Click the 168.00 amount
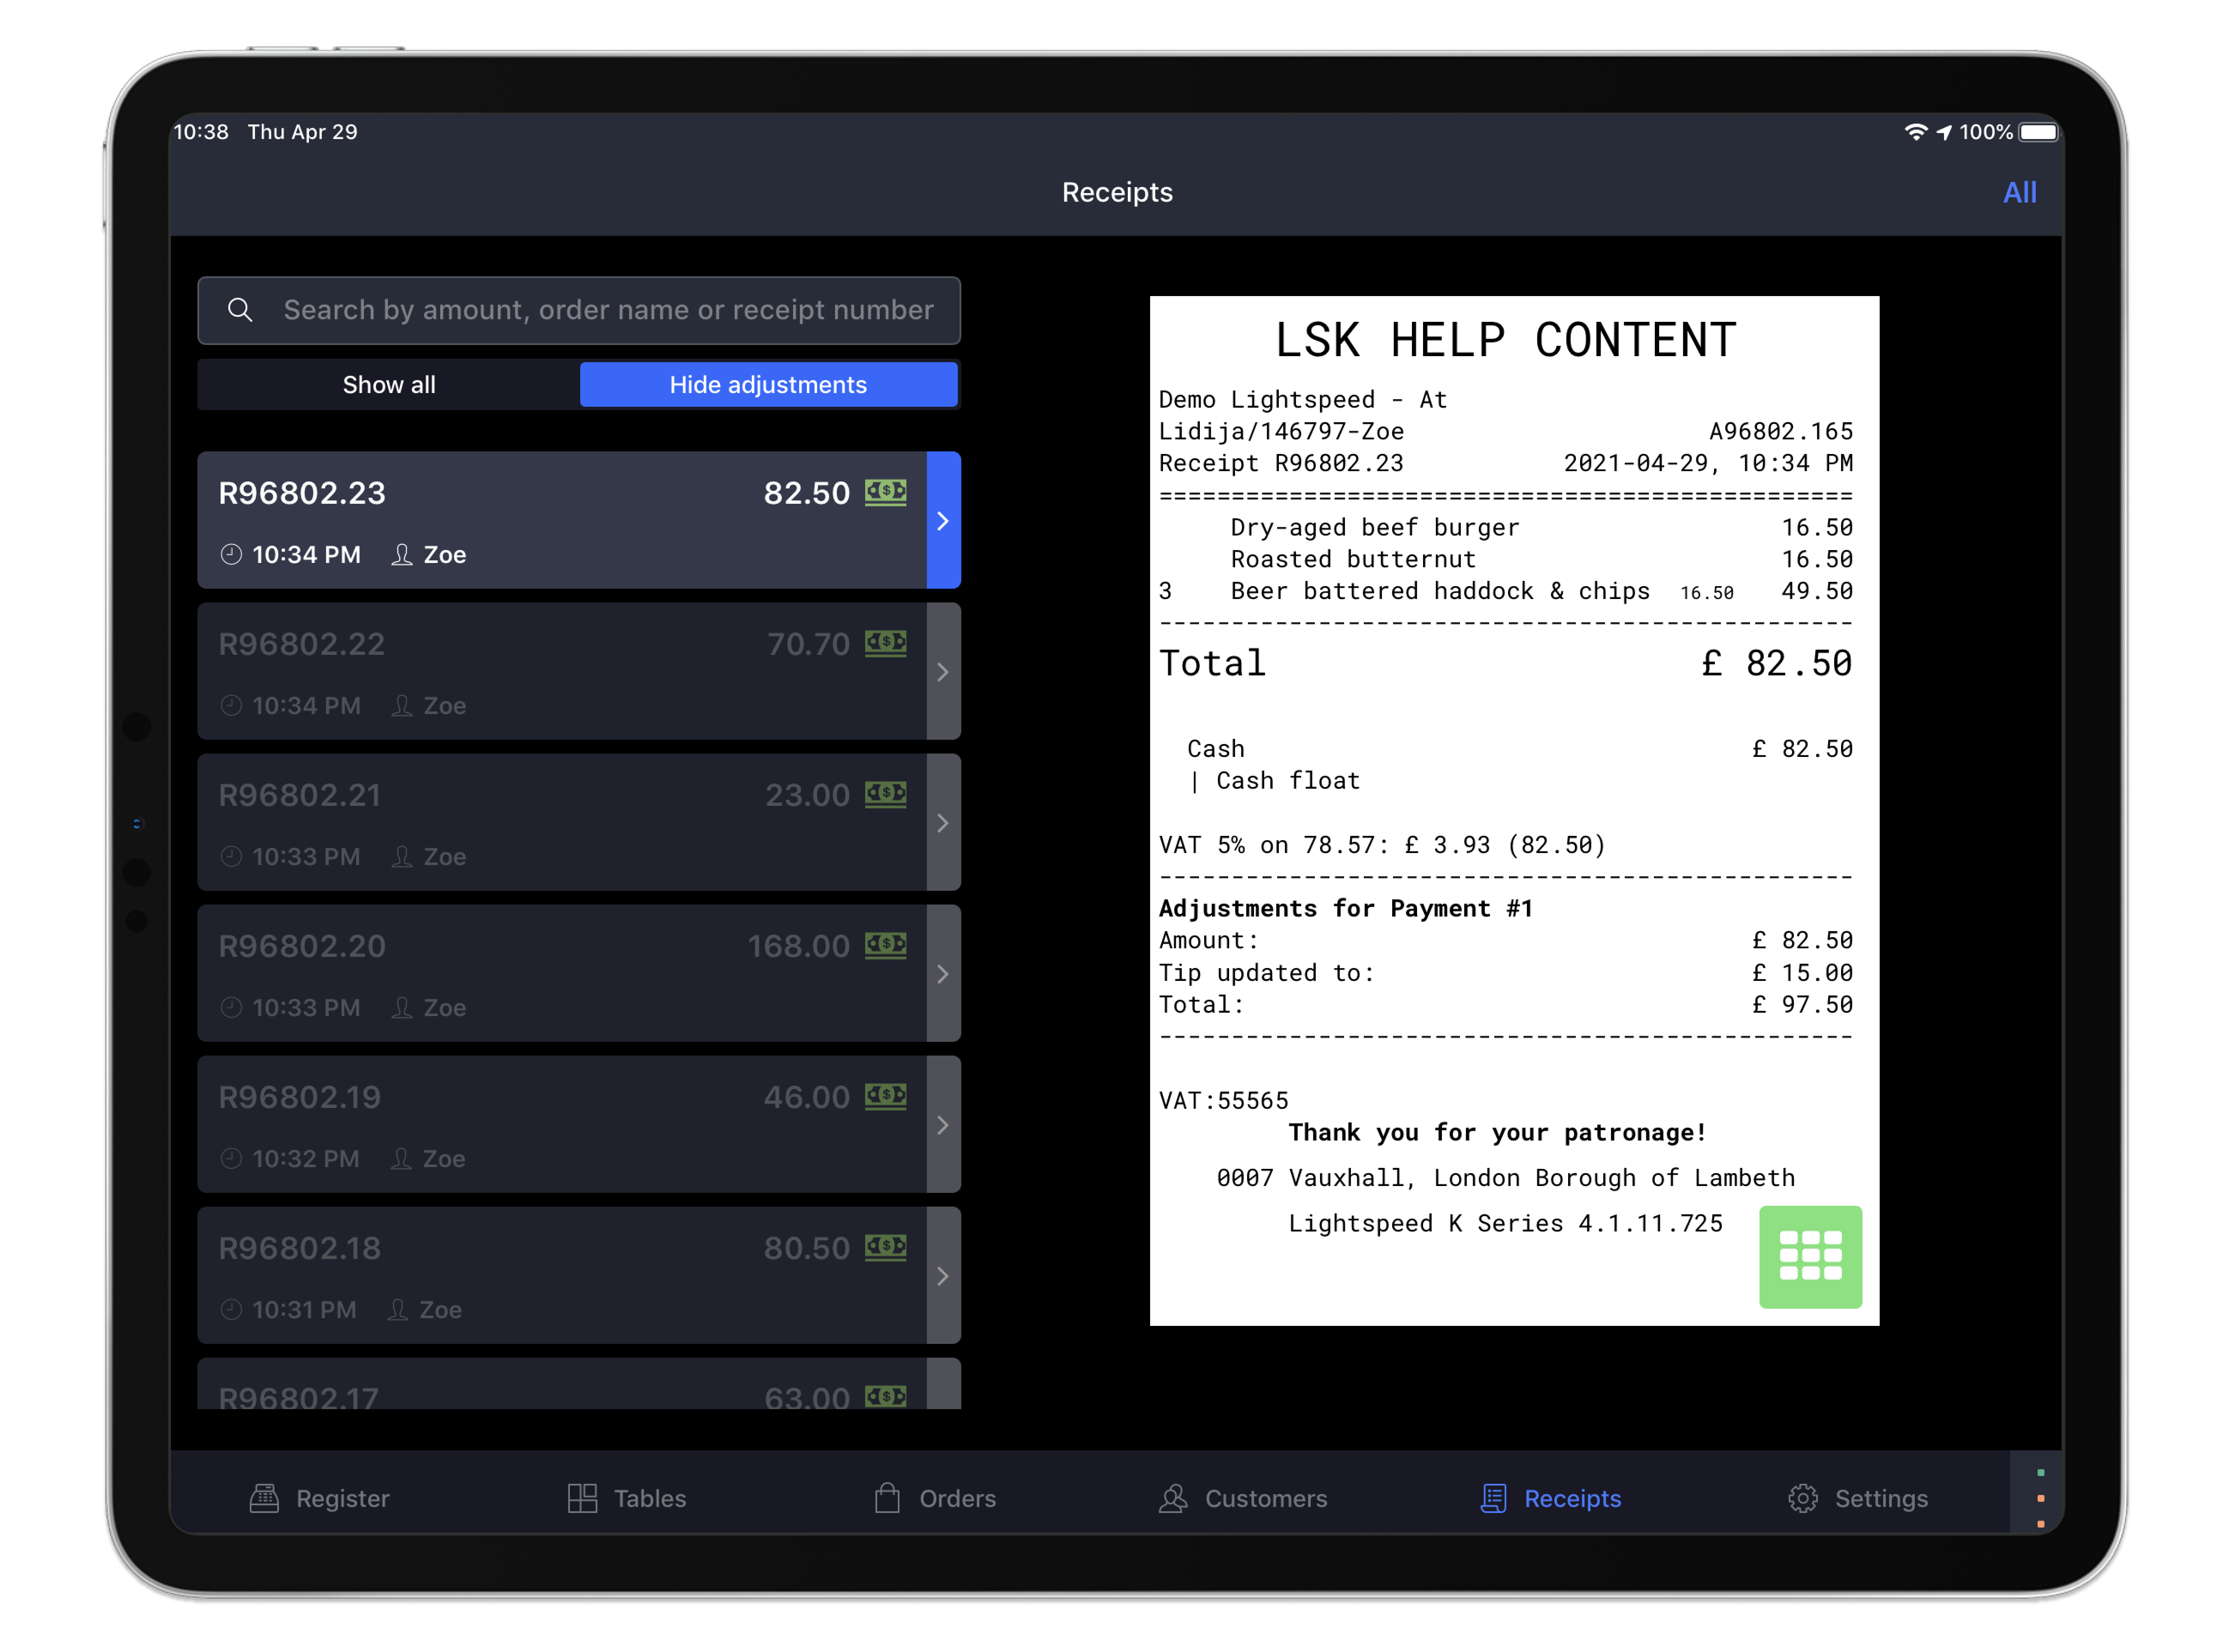2235x1652 pixels. pyautogui.click(x=798, y=946)
